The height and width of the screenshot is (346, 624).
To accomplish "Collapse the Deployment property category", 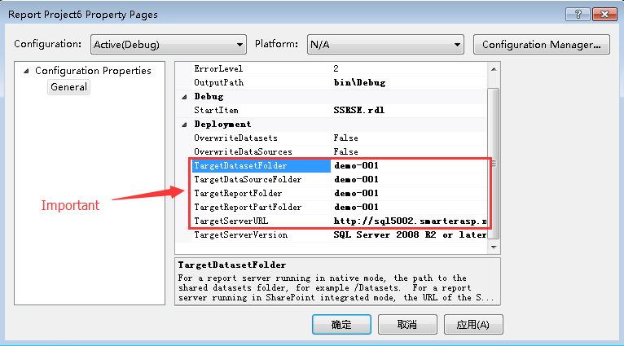I will tap(183, 125).
